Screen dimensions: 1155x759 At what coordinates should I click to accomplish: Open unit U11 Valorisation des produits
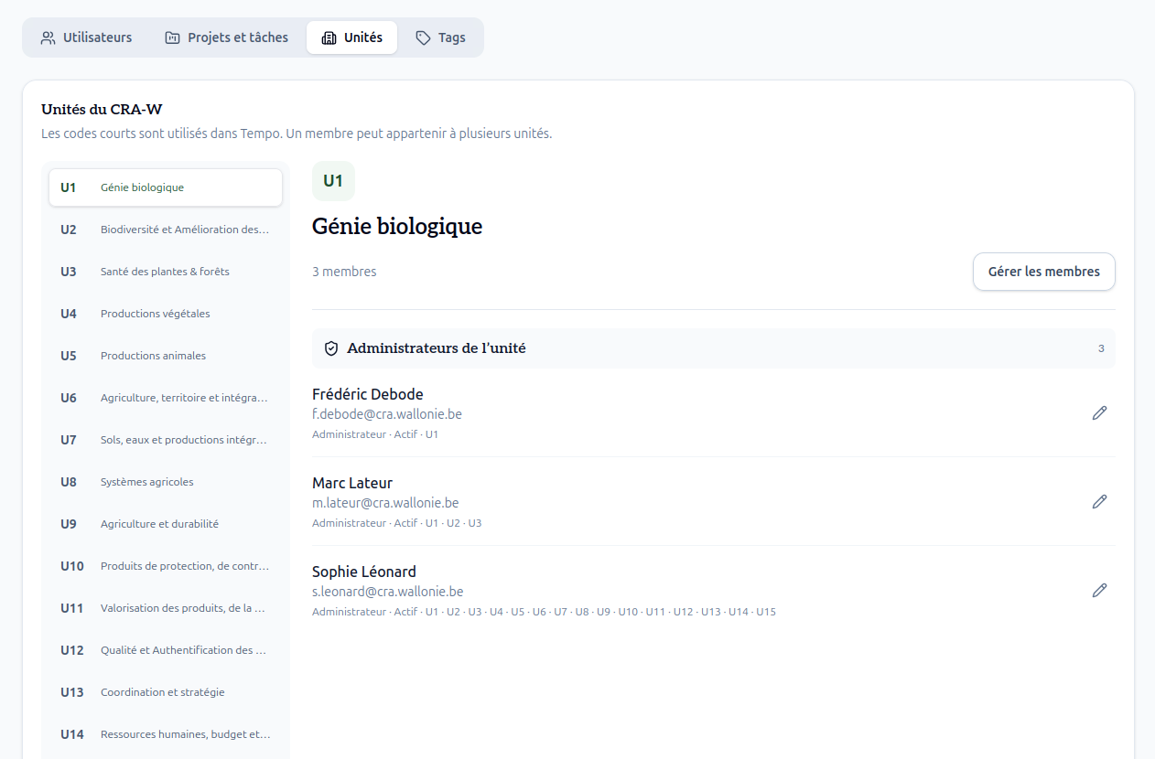point(166,608)
